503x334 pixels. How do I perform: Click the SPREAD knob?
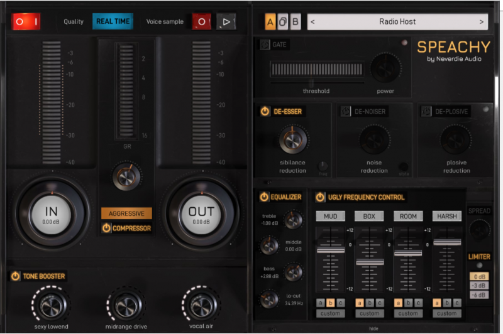point(479,230)
